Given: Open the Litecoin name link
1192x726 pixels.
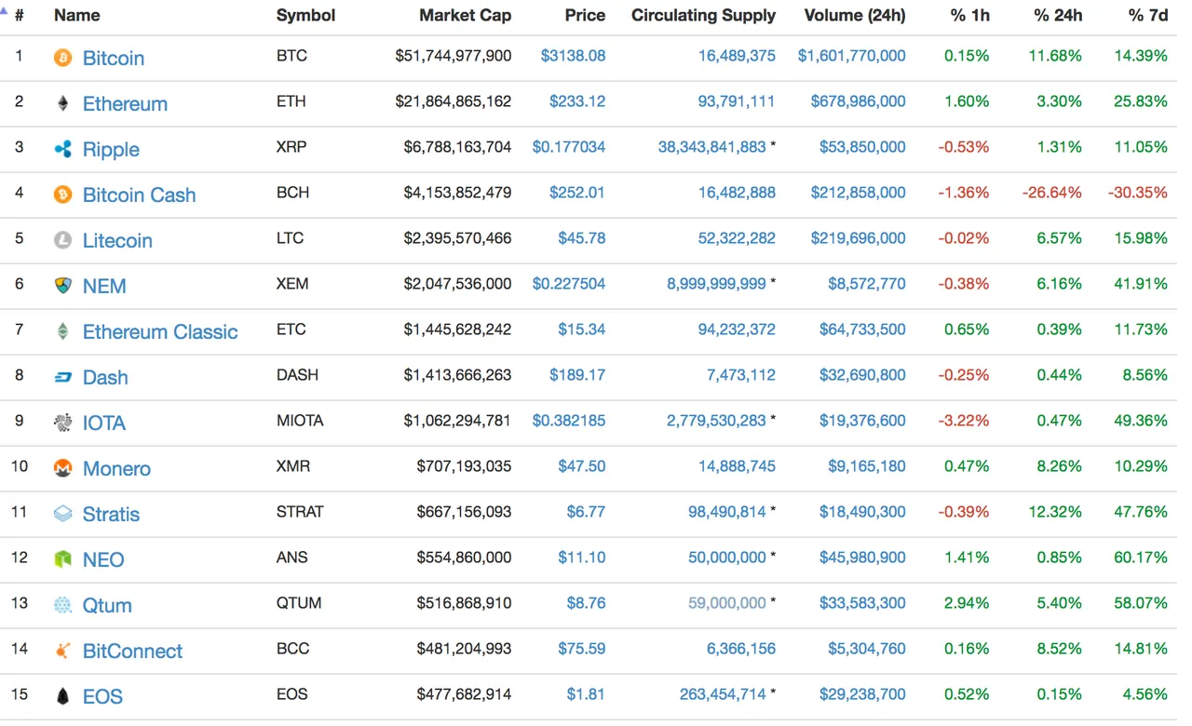Looking at the screenshot, I should pyautogui.click(x=117, y=240).
